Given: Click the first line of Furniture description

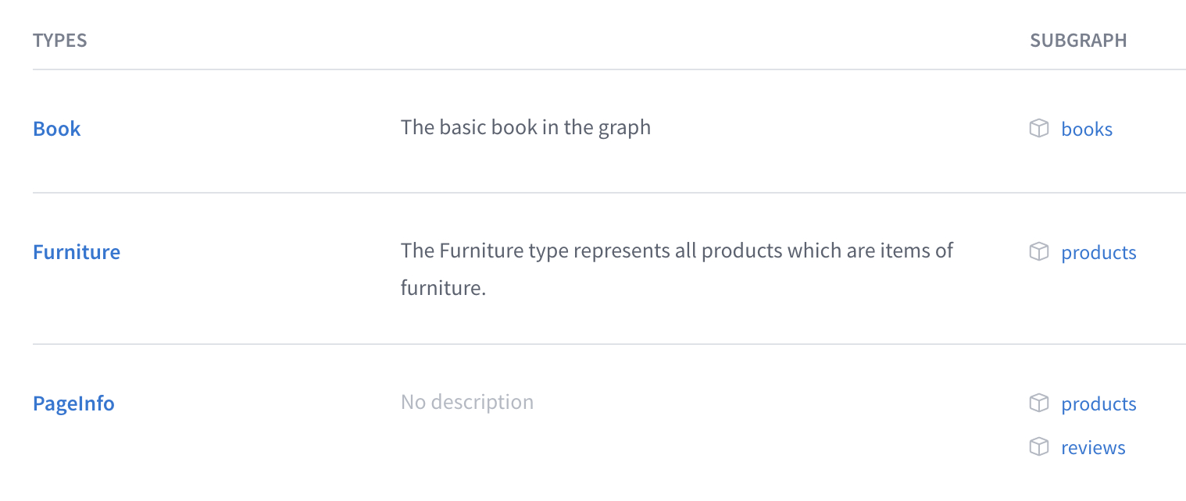Looking at the screenshot, I should click(x=677, y=250).
